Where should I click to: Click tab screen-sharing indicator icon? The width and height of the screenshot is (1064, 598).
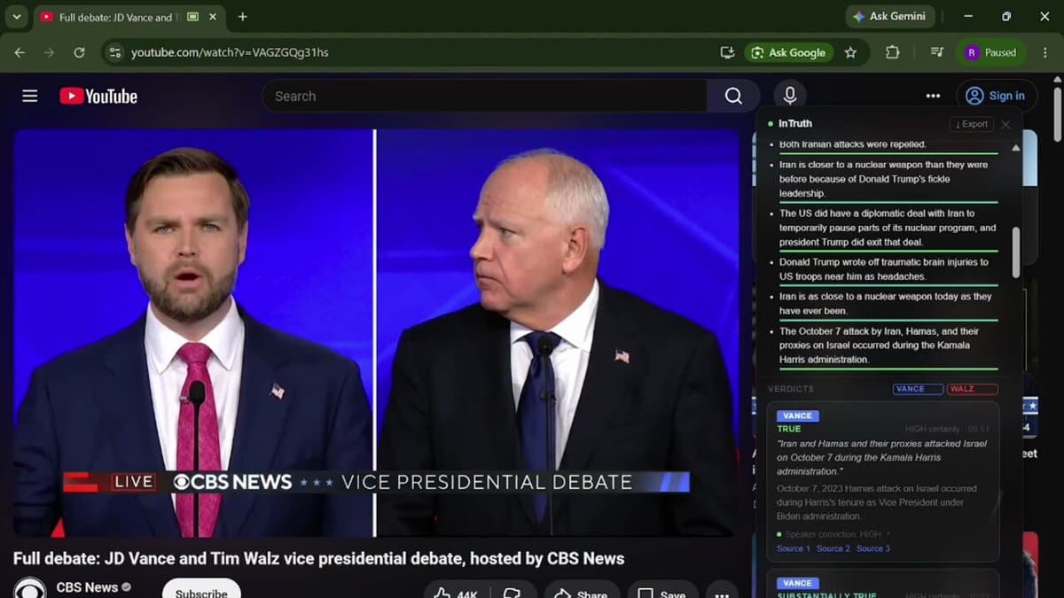(x=192, y=17)
